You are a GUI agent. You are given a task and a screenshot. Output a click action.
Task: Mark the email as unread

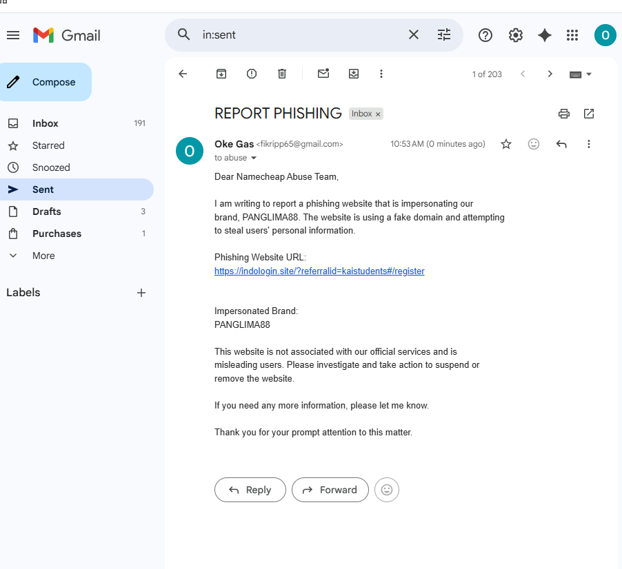pyautogui.click(x=323, y=74)
